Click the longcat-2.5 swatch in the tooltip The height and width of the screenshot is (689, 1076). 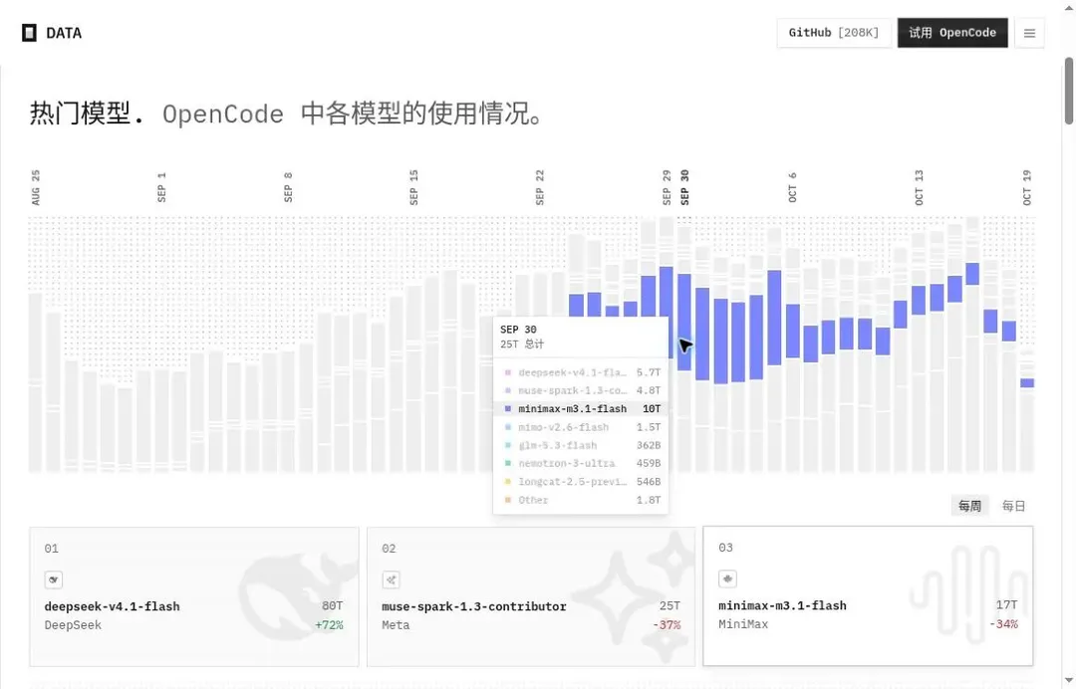tap(508, 482)
